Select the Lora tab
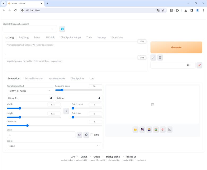 tap(92, 78)
